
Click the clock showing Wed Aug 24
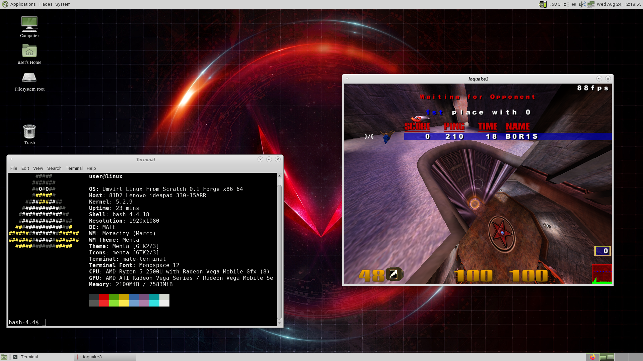click(619, 4)
